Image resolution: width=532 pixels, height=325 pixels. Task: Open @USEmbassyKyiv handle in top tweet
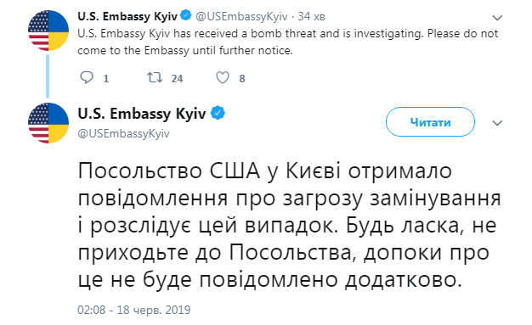click(x=241, y=16)
